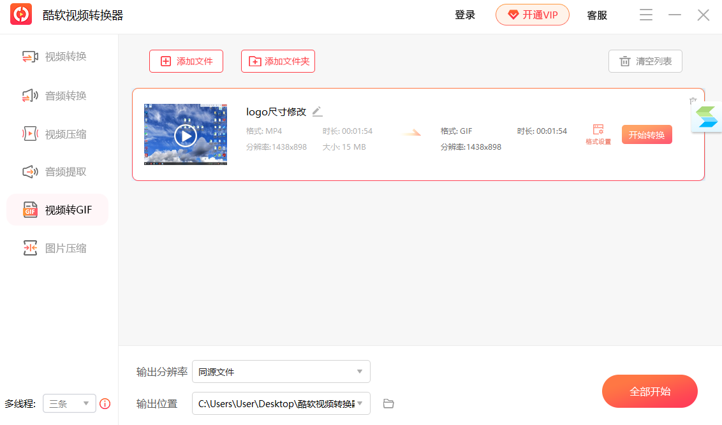Click the multithread info icon
722x425 pixels.
pyautogui.click(x=105, y=404)
